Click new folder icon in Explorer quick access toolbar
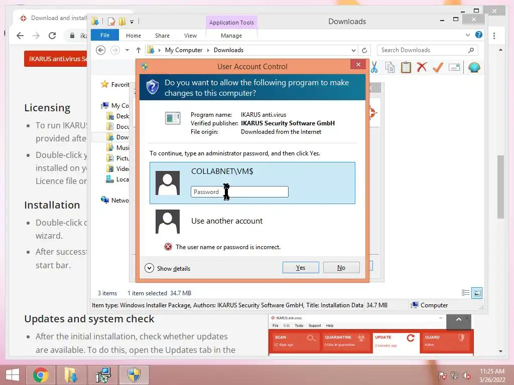 click(x=122, y=22)
